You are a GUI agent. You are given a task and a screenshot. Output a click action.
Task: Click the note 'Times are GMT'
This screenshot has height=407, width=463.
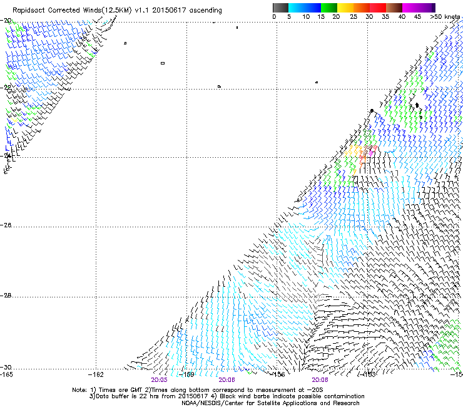pyautogui.click(x=121, y=390)
